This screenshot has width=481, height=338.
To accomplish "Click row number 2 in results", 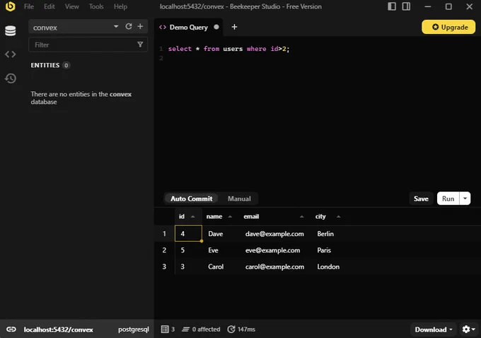I will pos(164,250).
